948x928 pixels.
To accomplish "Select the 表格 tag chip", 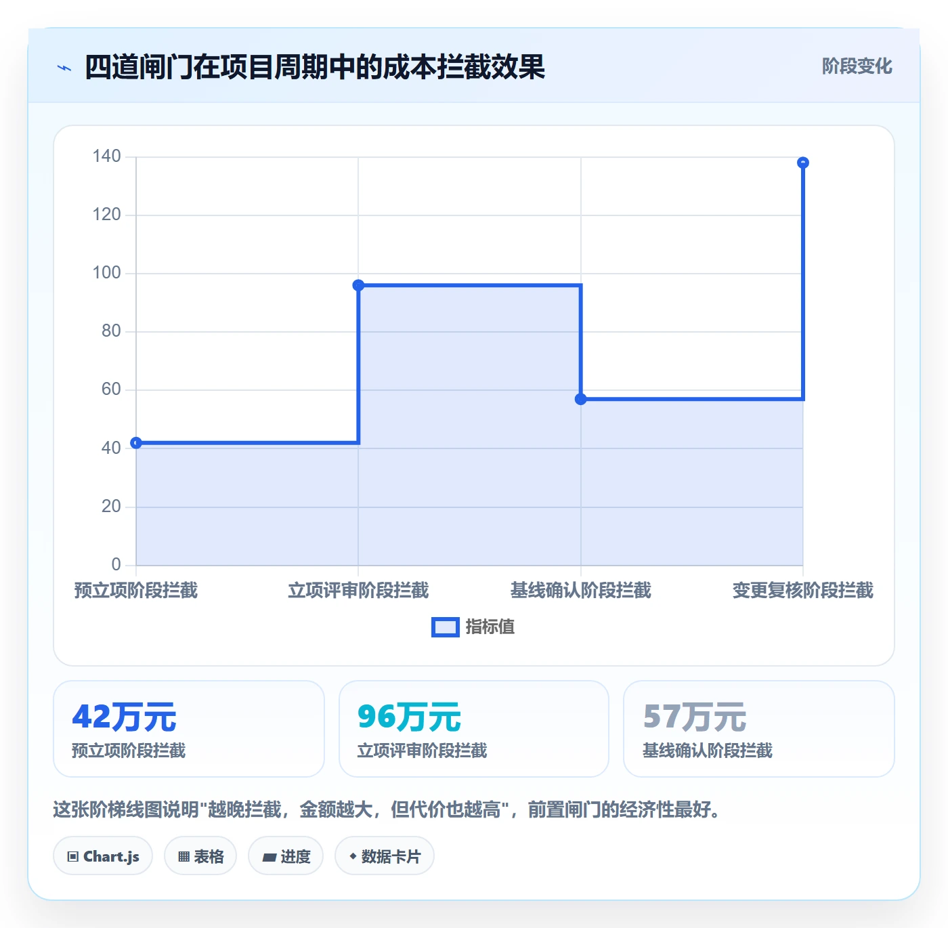I will (200, 856).
